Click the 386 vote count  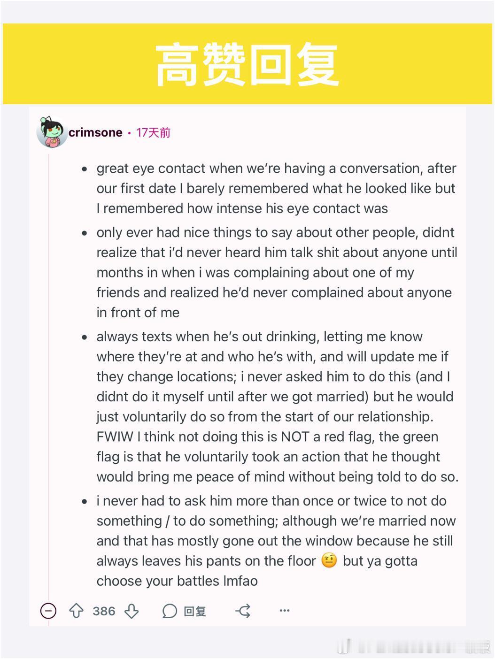(104, 611)
